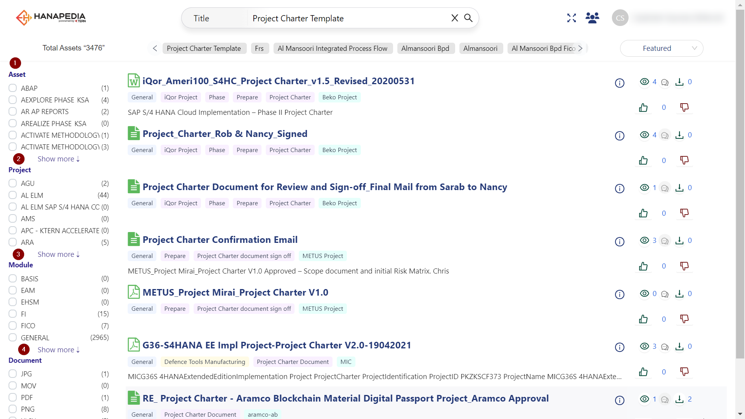Open the Featured sort dropdown
This screenshot has width=745, height=419.
pyautogui.click(x=662, y=48)
